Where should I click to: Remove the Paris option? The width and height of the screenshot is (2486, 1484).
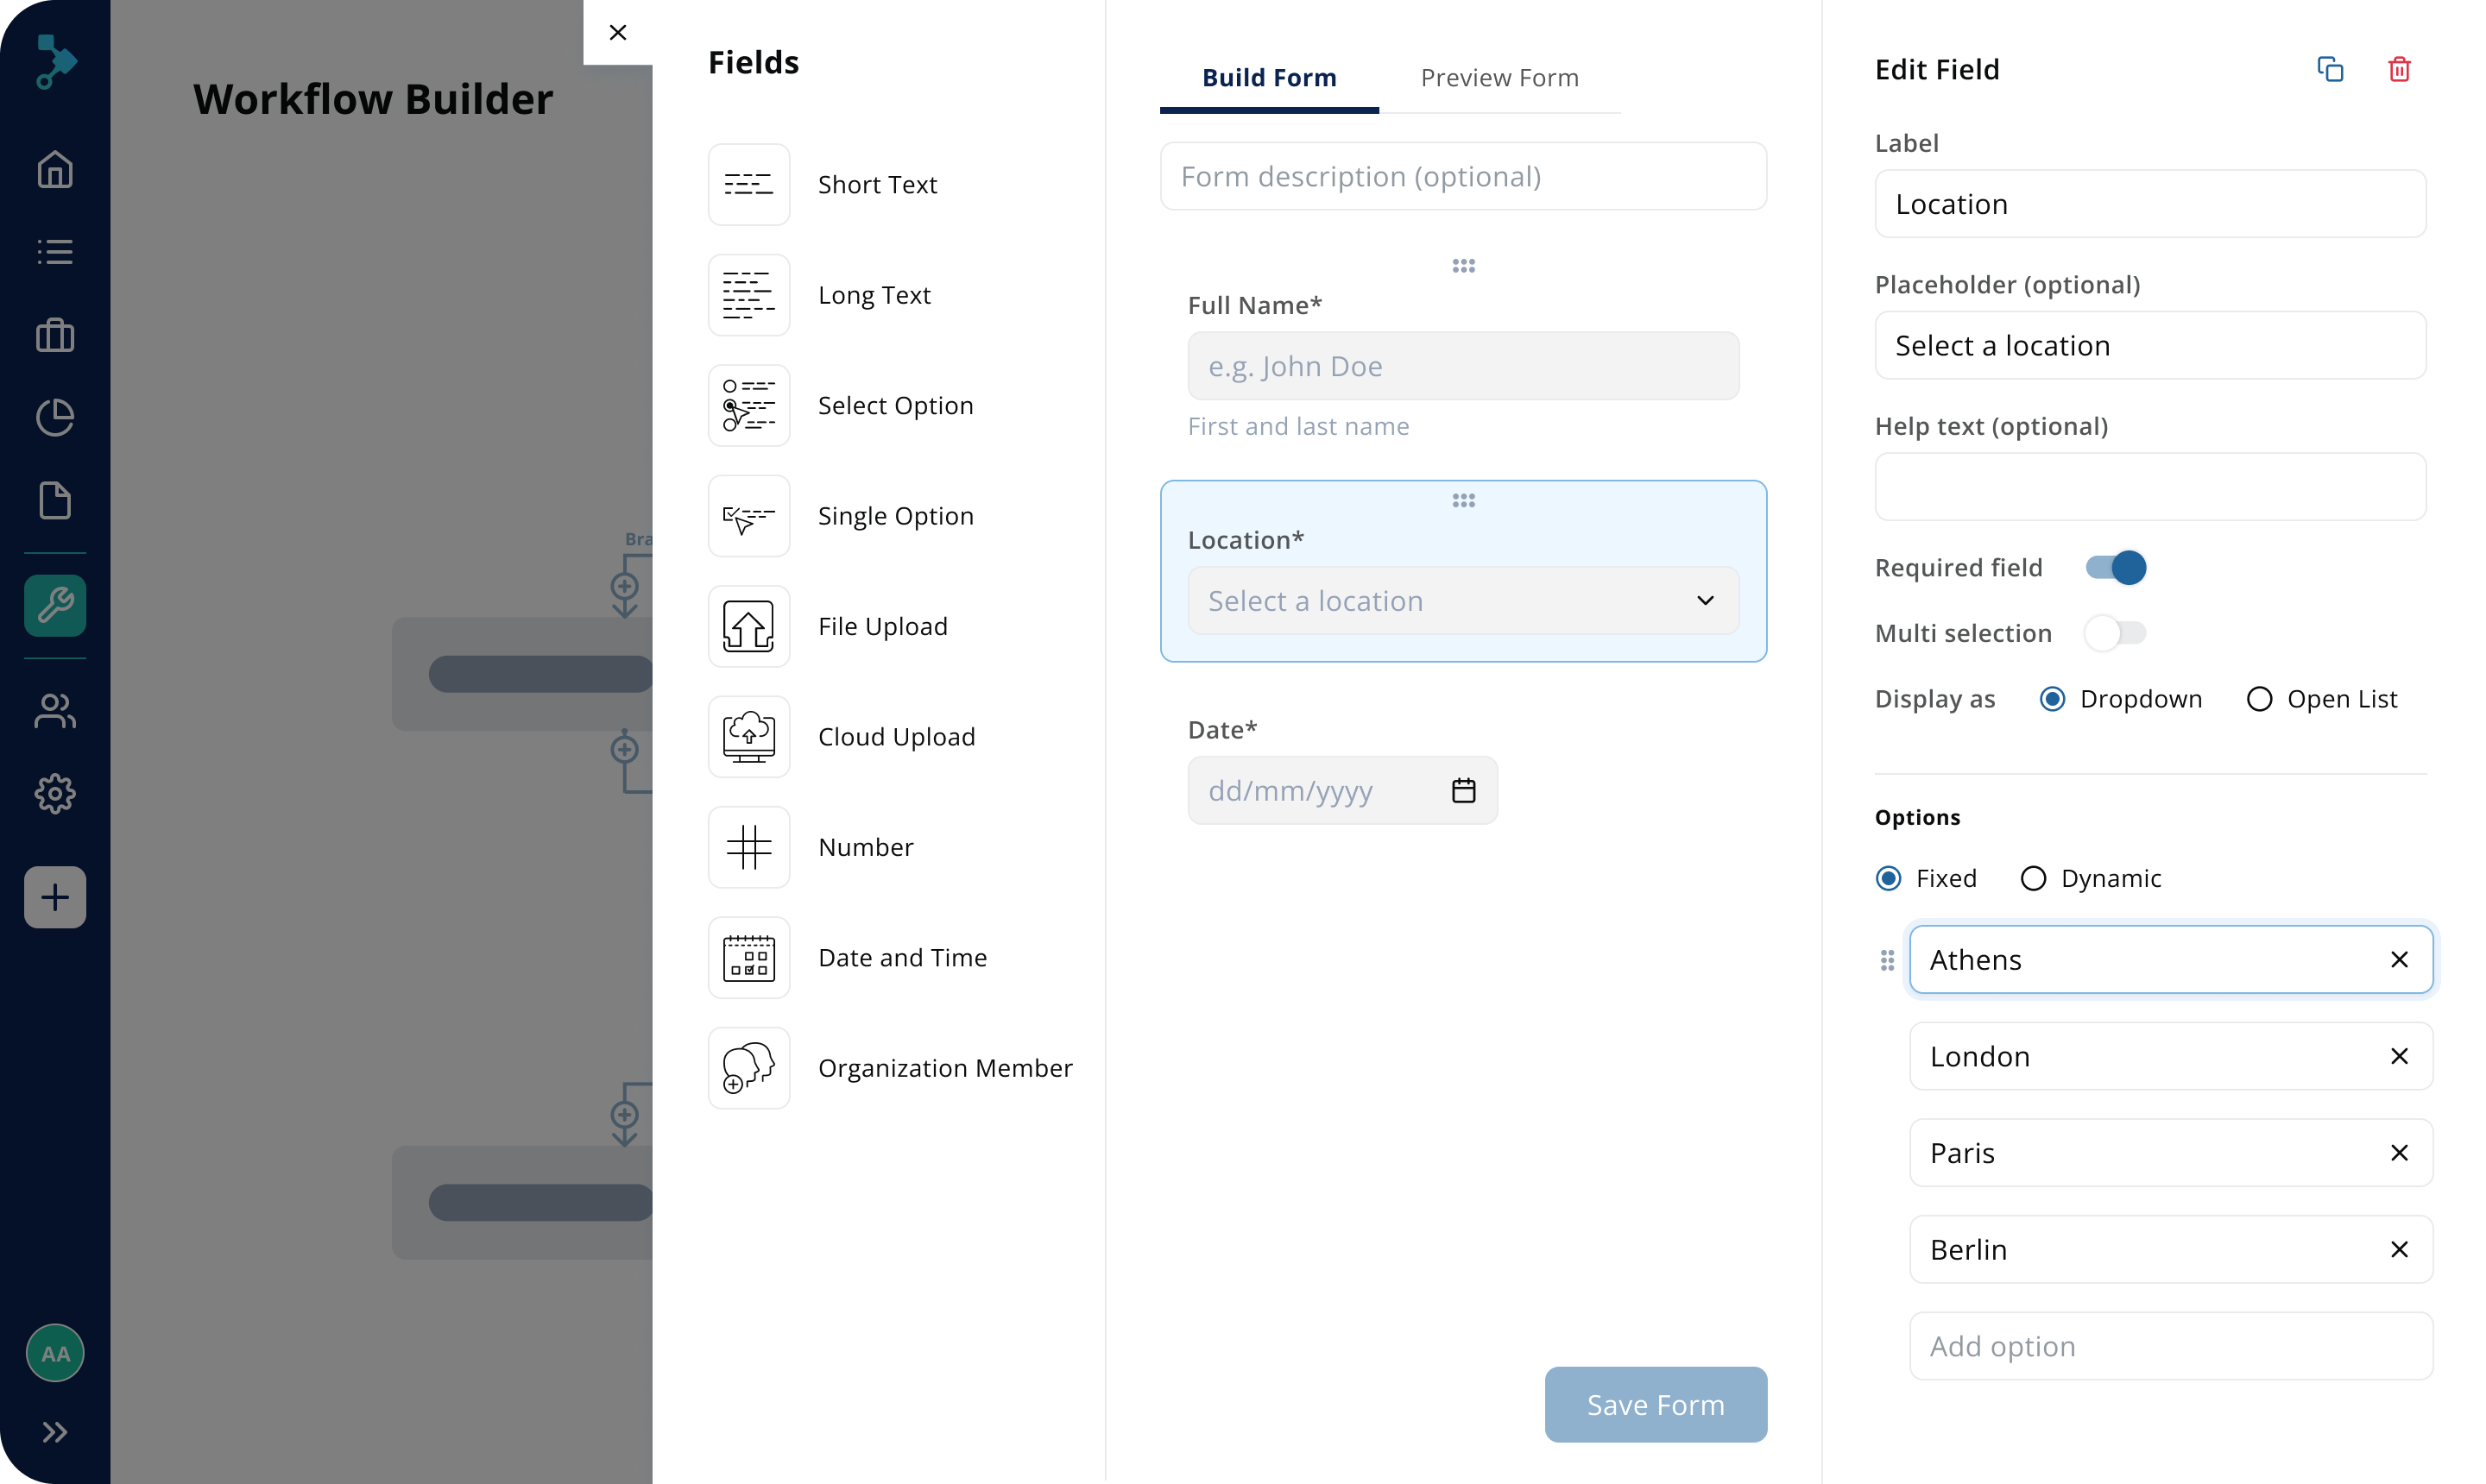(2398, 1153)
